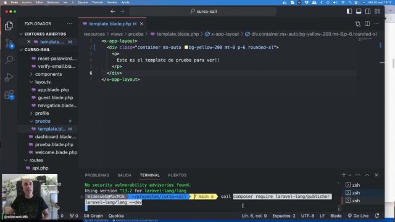Collapse the layouts folder
This screenshot has width=395, height=222.
(43, 82)
